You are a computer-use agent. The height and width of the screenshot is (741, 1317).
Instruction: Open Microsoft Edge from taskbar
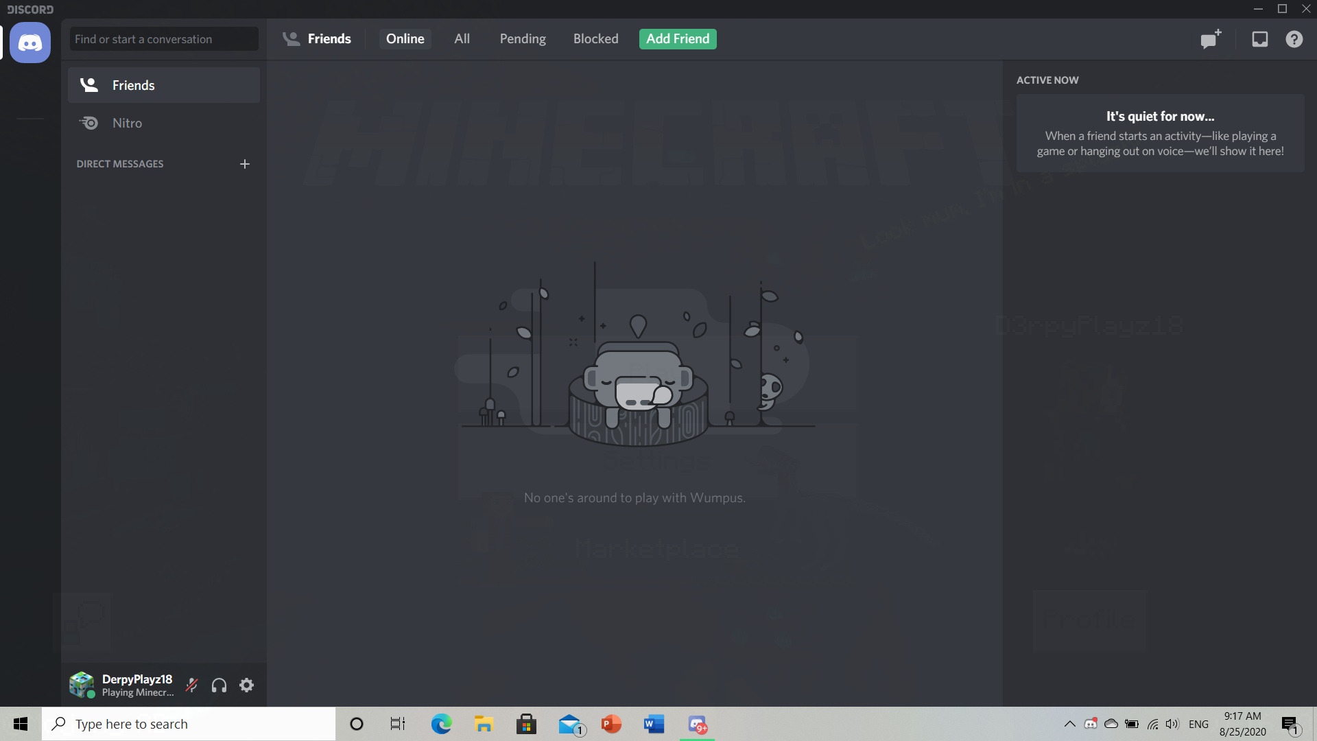[x=441, y=724]
